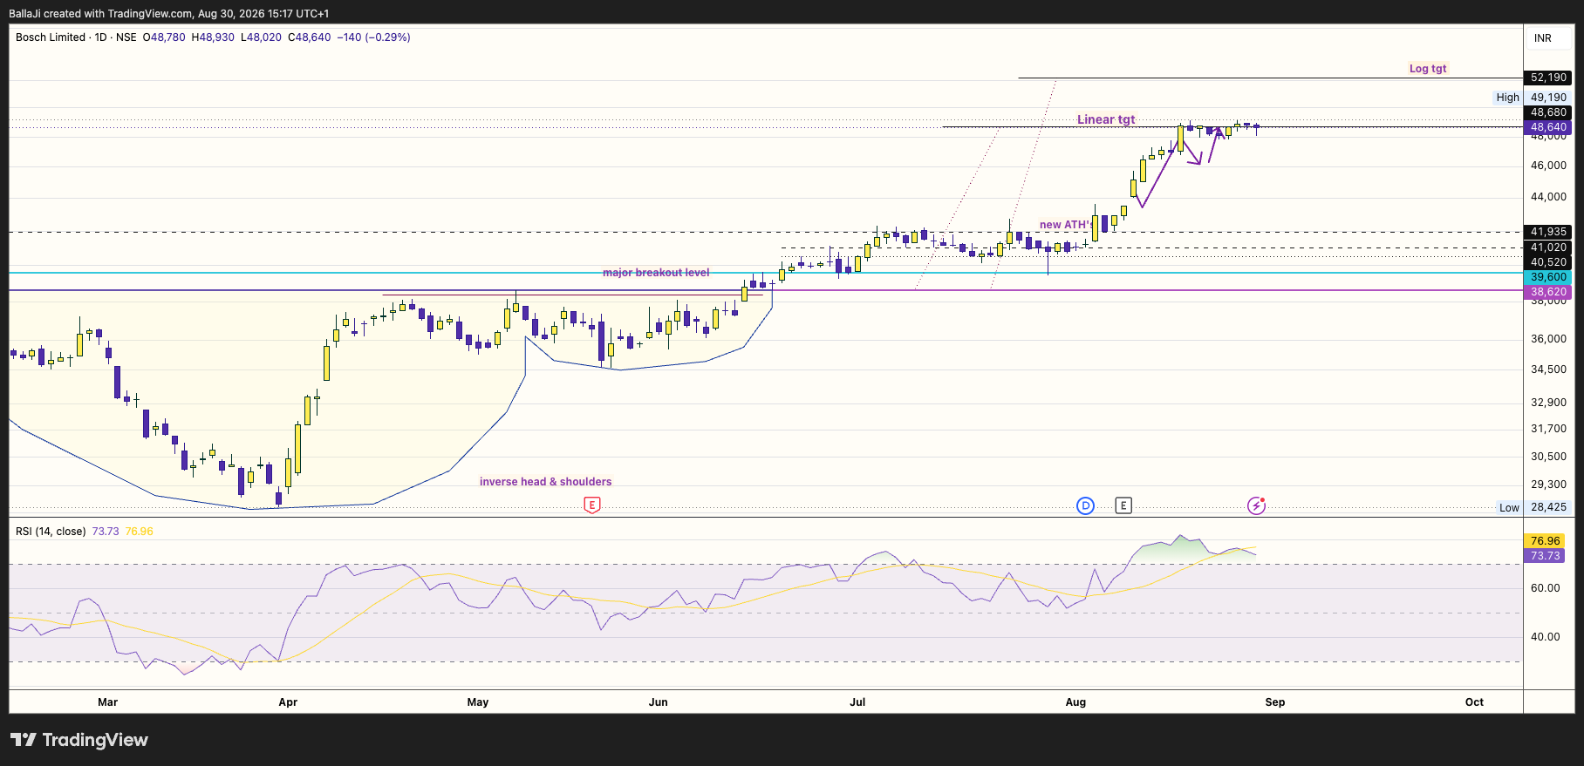The width and height of the screenshot is (1584, 766).
Task: Click the black-outlined earnings E marker
Action: 1123,505
